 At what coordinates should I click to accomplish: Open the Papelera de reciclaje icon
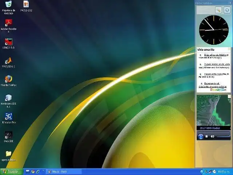8,7
